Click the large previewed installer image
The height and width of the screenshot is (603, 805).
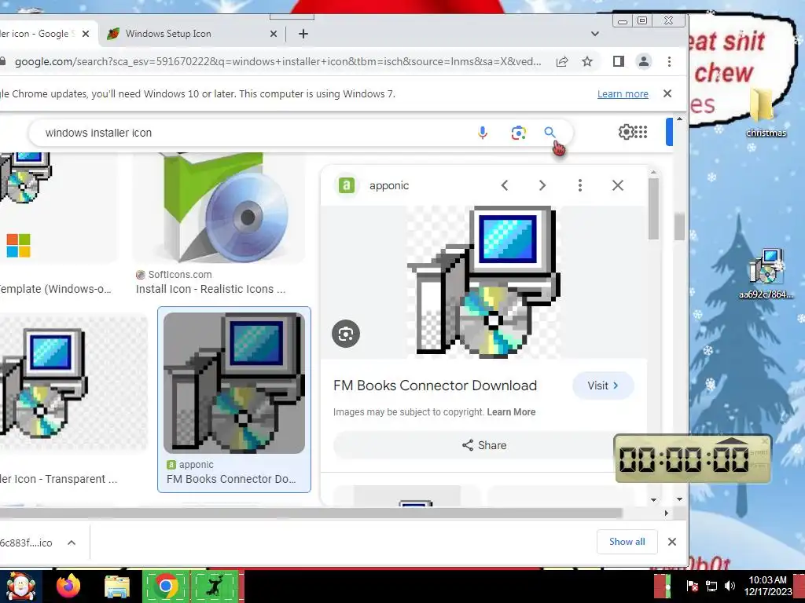pyautogui.click(x=483, y=282)
